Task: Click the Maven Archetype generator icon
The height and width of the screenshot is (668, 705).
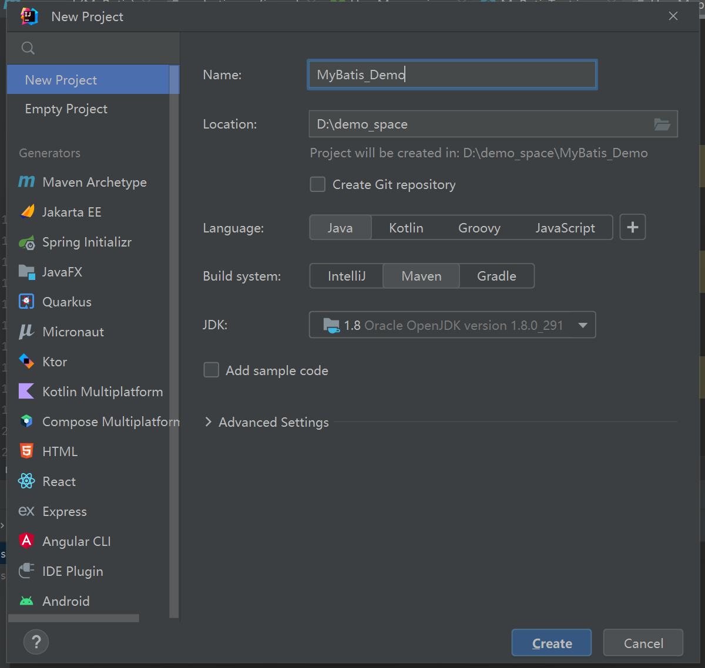Action: tap(26, 182)
